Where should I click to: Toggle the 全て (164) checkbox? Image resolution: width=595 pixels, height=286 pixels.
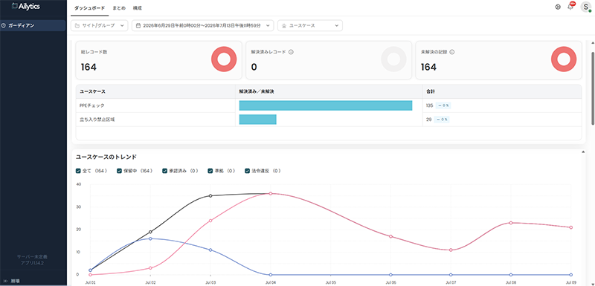78,171
